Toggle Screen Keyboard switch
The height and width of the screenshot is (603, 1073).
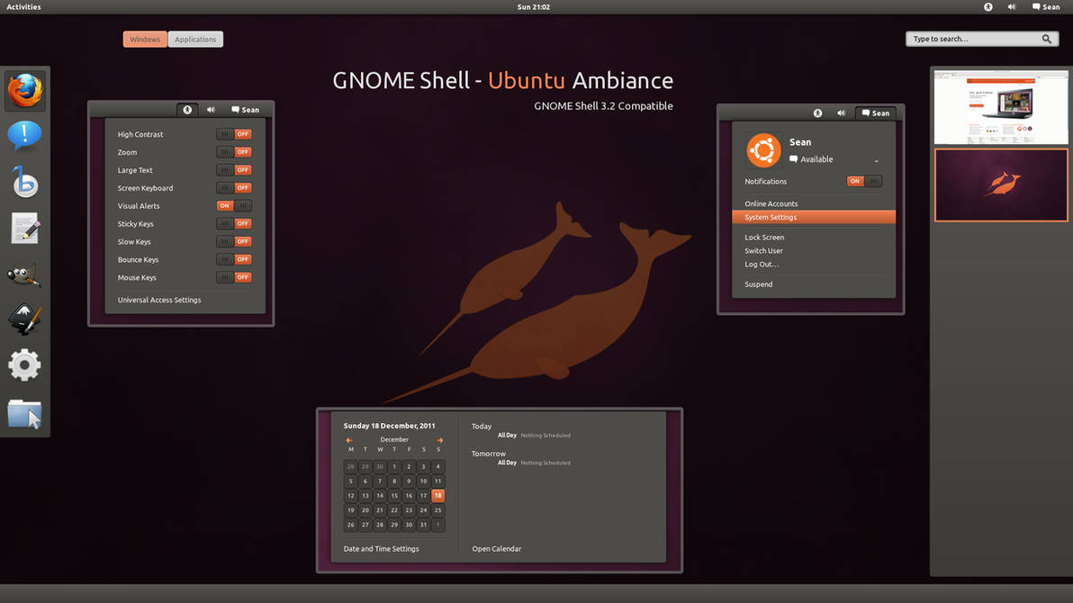(234, 187)
